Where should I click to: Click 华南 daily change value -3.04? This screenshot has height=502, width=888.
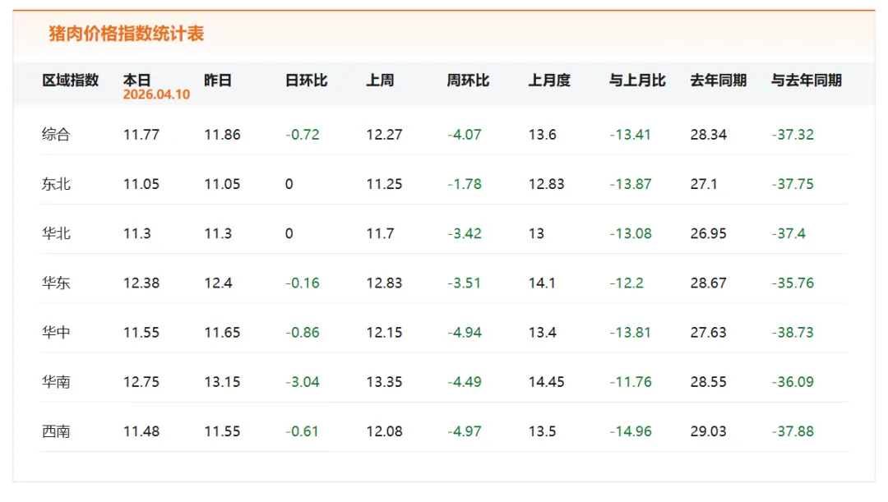pos(303,382)
